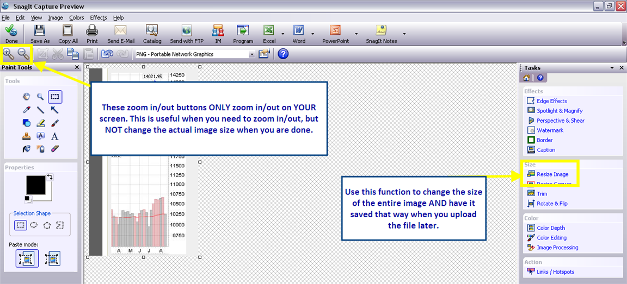
Task: Select the first Paste mode option
Action: click(27, 258)
